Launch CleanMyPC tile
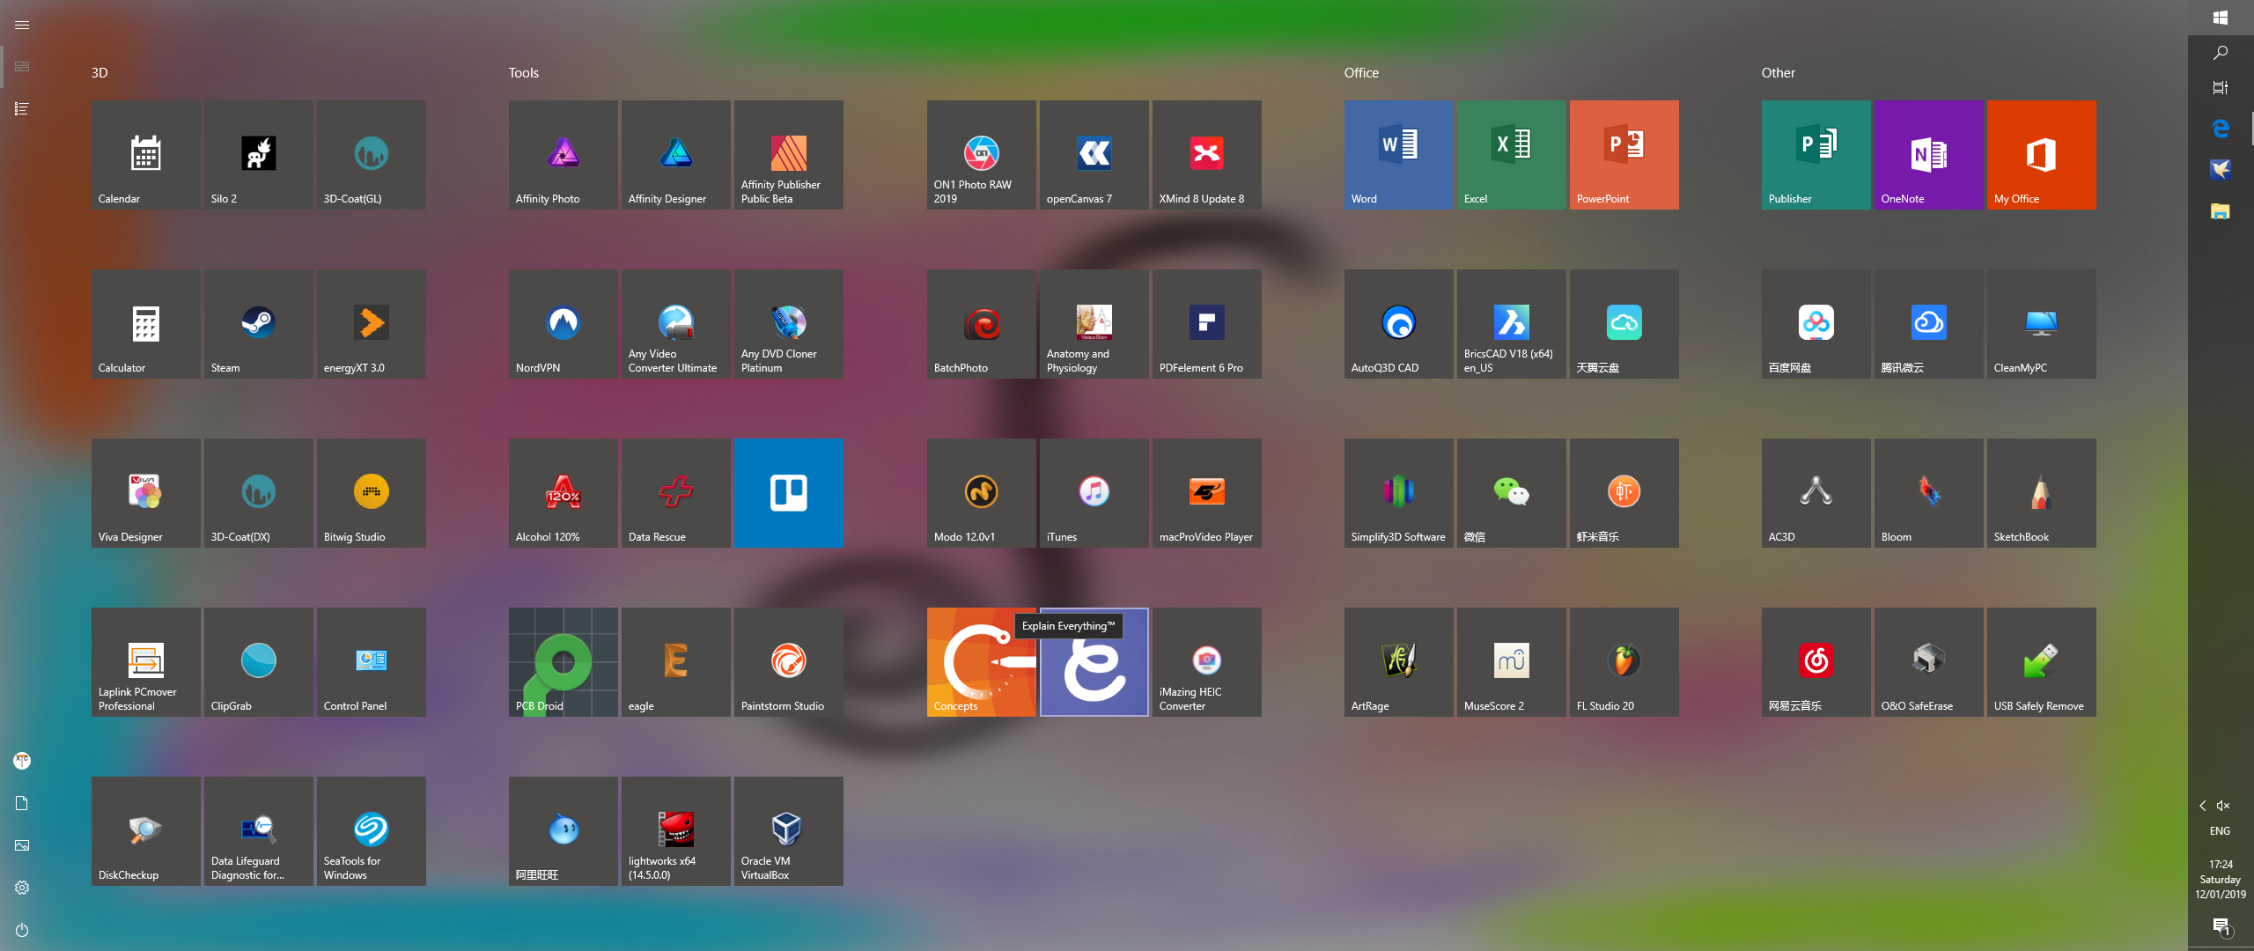This screenshot has height=951, width=2254. (2042, 324)
